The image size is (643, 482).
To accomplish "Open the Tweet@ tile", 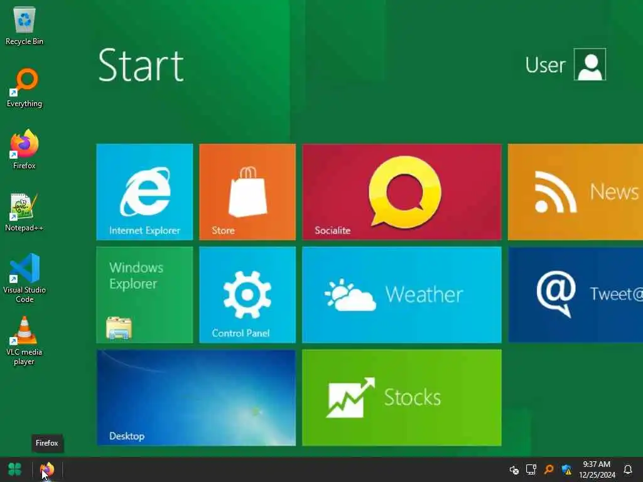I will pyautogui.click(x=575, y=295).
